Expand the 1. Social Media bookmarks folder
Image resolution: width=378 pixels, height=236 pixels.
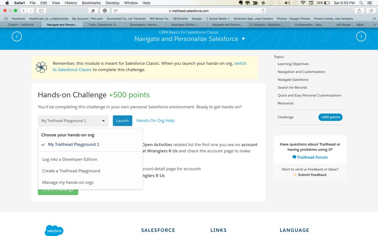[x=218, y=19]
